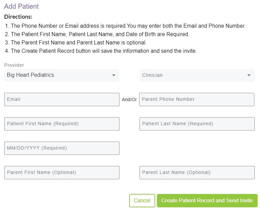
Task: Click the Provider field label
Action: (14, 65)
